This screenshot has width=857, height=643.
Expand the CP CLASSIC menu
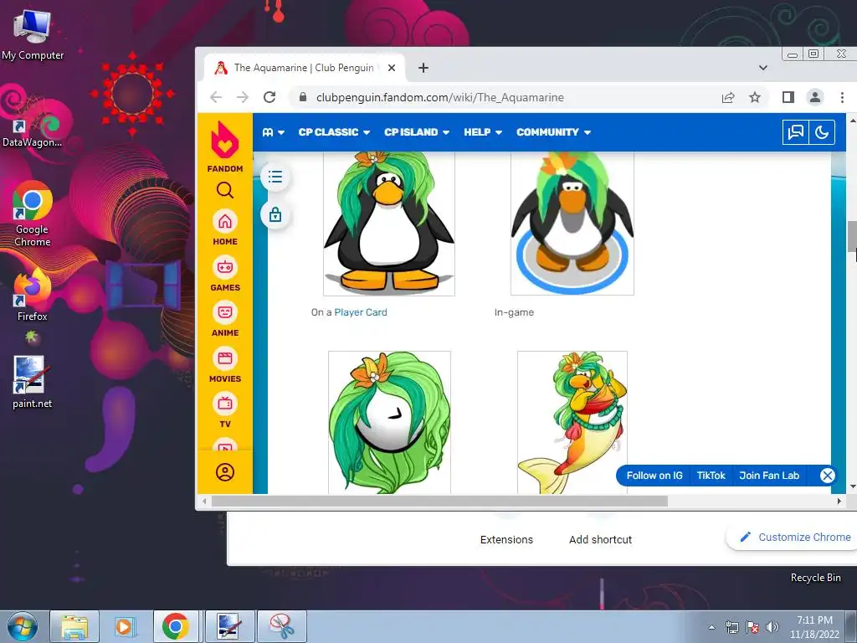click(334, 132)
